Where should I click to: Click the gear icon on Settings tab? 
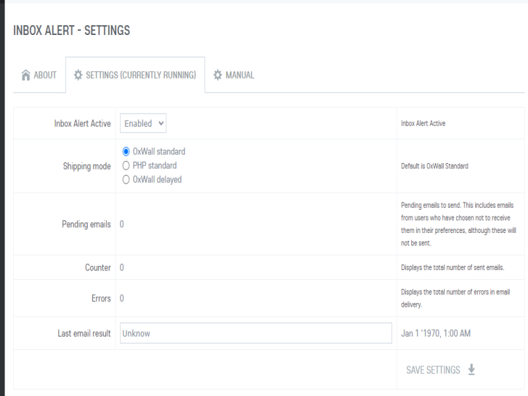78,75
